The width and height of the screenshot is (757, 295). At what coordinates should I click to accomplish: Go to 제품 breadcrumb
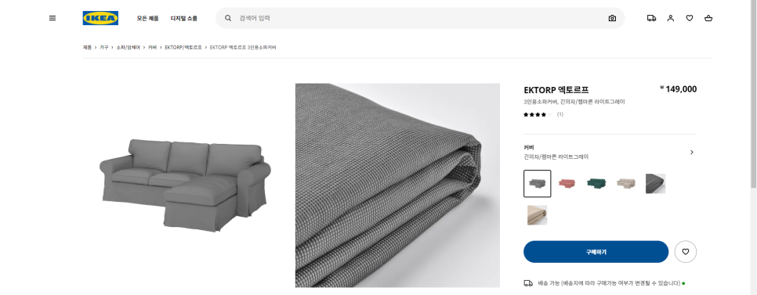click(x=87, y=48)
